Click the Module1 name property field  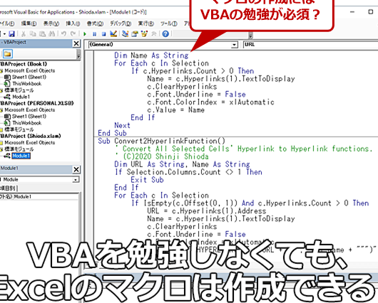pyautogui.click(x=46, y=197)
